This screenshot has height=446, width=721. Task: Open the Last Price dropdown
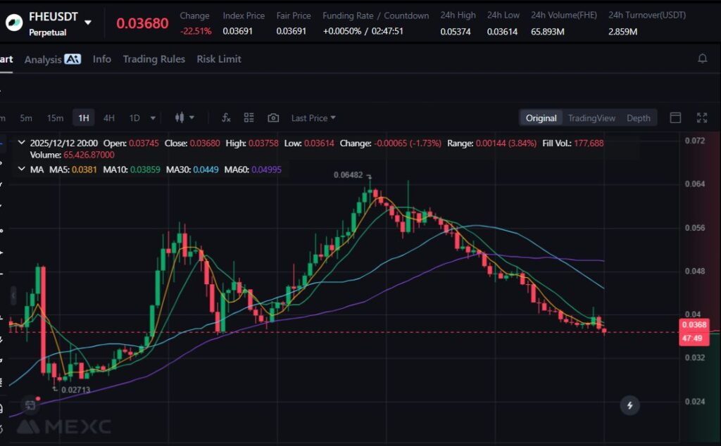(x=313, y=118)
